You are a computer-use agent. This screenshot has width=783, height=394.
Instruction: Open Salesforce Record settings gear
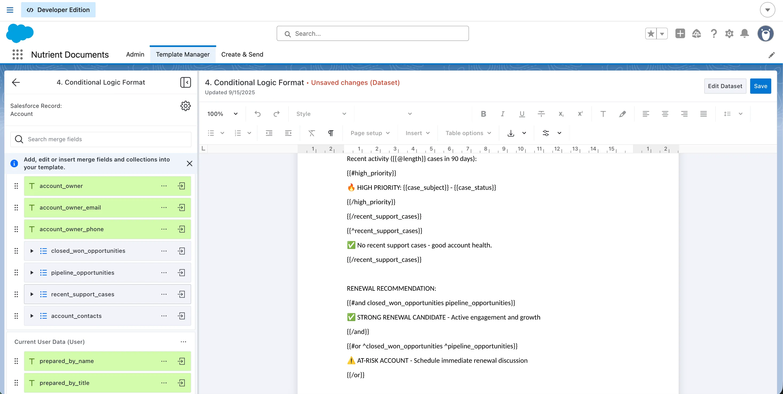(x=185, y=106)
